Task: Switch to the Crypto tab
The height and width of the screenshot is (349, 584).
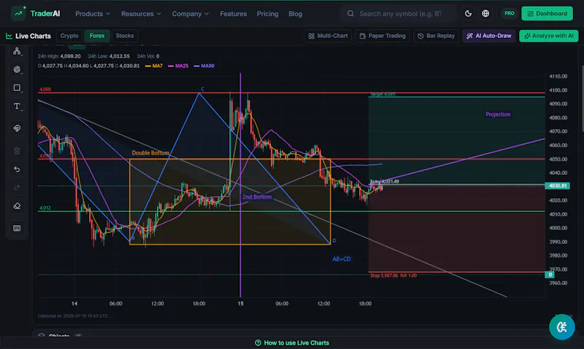Action: (x=69, y=36)
